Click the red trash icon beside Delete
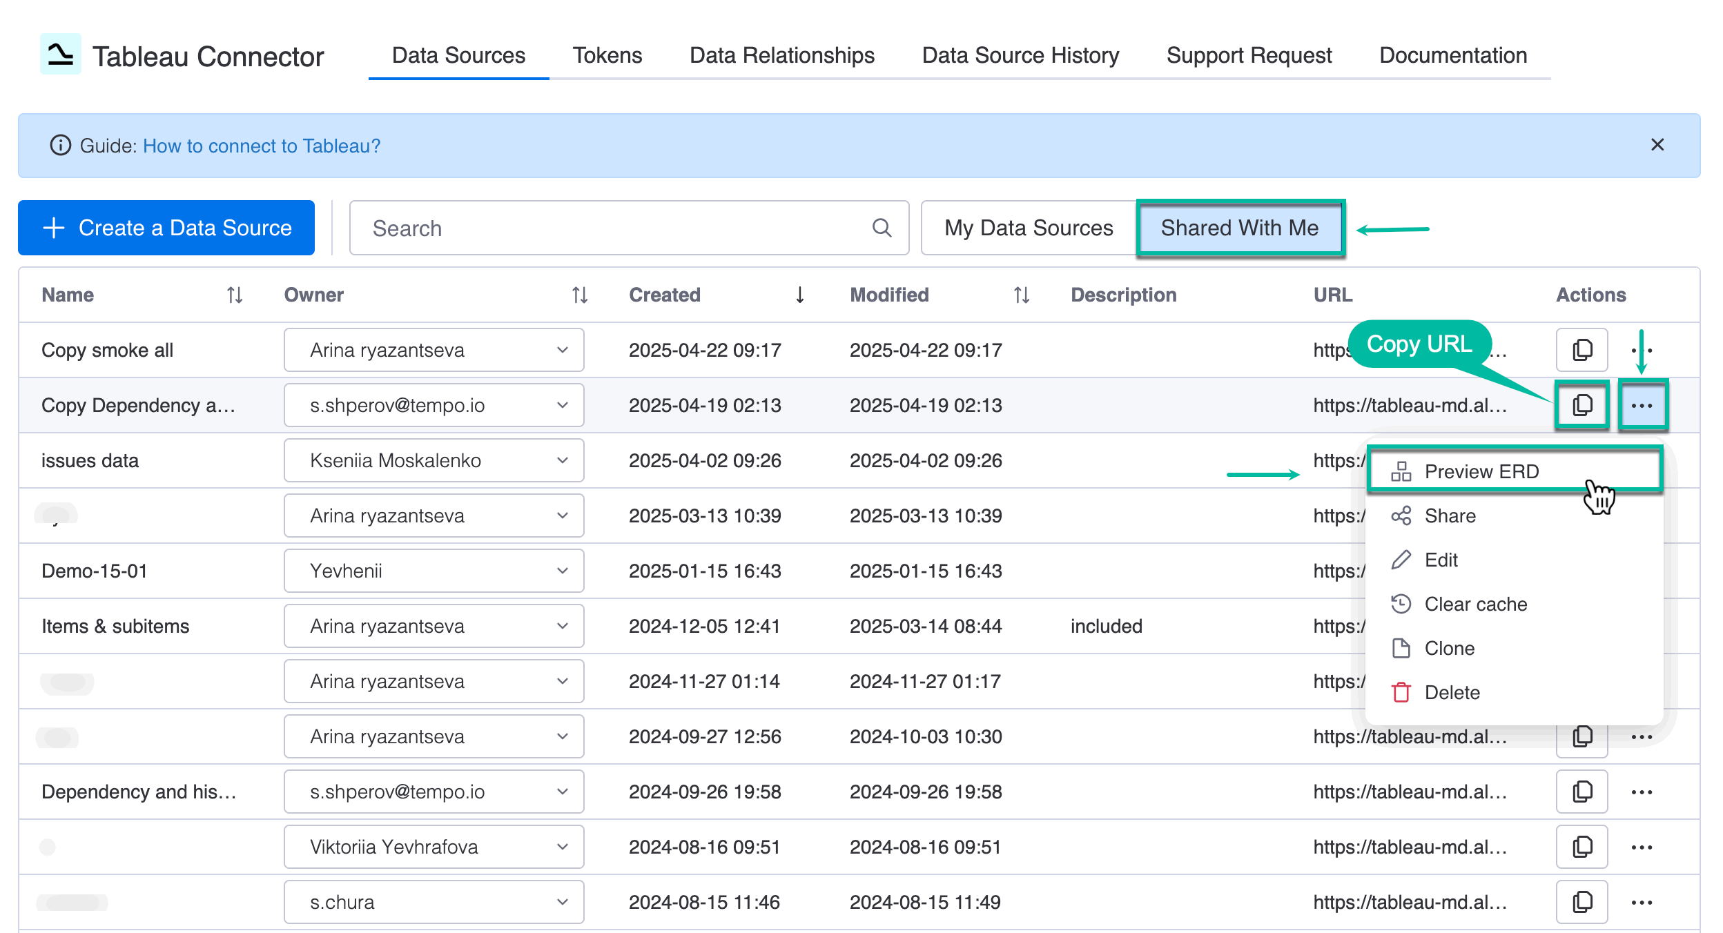1723x933 pixels. pos(1401,692)
